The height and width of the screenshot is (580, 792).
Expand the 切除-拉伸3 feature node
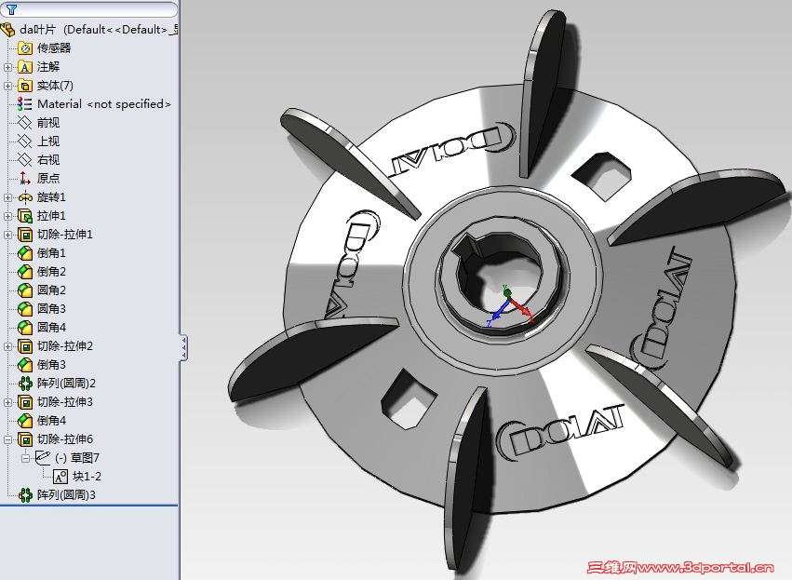[x=7, y=402]
